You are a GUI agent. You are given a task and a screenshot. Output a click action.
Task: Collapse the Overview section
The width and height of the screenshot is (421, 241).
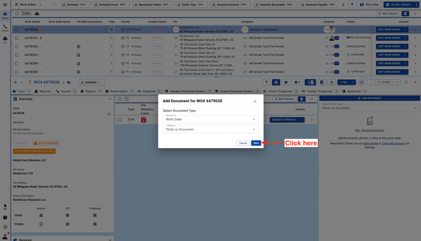point(110,99)
